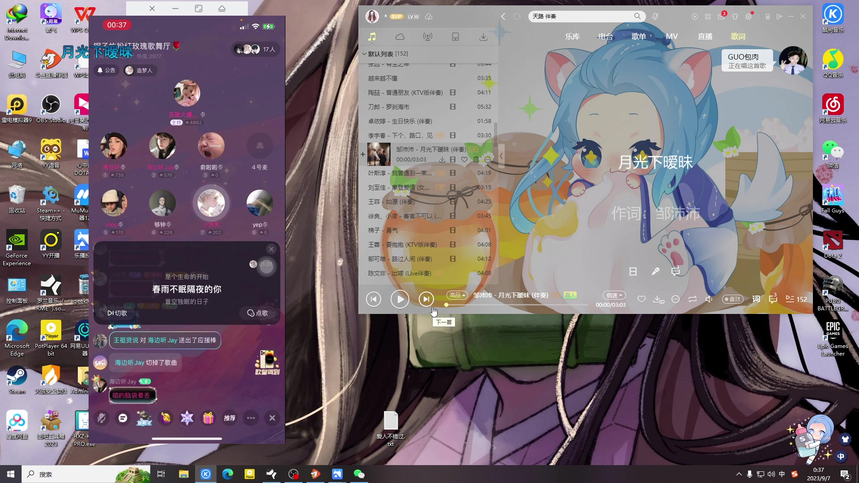Viewport: 859px width, 483px height.
Task: Click the cloud sync icon beside LV.10
Action: tap(429, 17)
